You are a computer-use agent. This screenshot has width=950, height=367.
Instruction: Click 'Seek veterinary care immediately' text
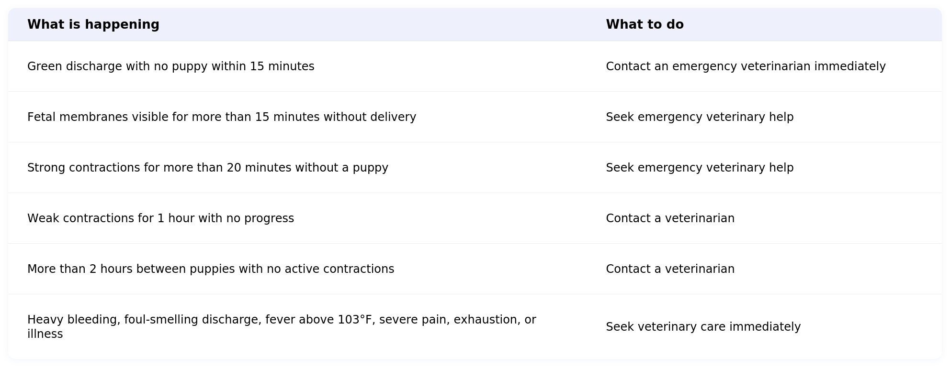pyautogui.click(x=703, y=327)
